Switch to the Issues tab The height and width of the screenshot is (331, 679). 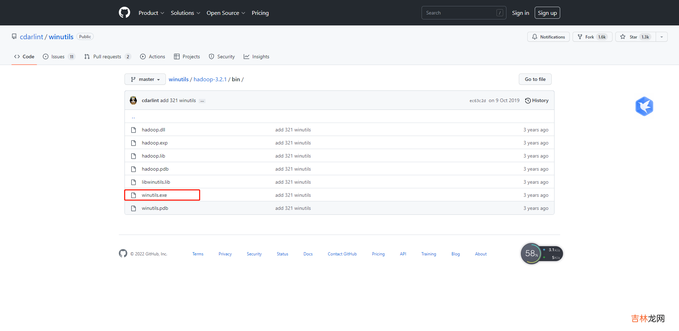point(59,57)
